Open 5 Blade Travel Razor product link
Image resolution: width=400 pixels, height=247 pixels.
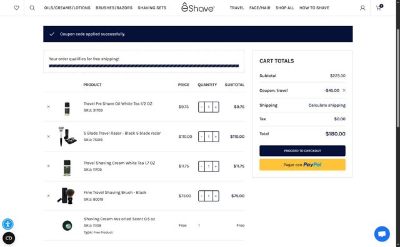122,133
